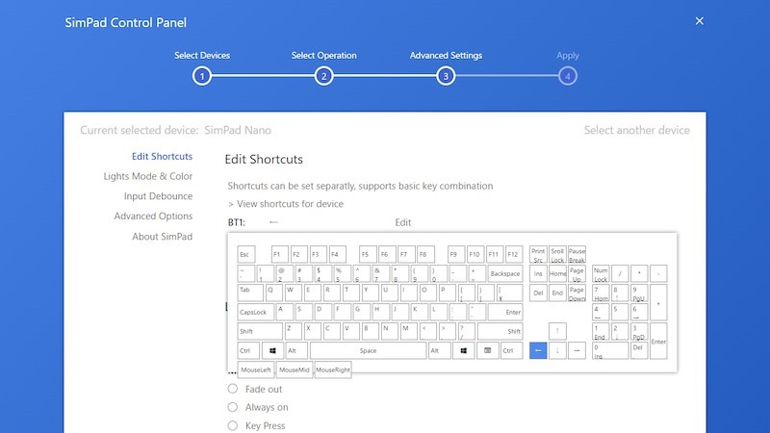Click the Backspace key

coord(504,273)
